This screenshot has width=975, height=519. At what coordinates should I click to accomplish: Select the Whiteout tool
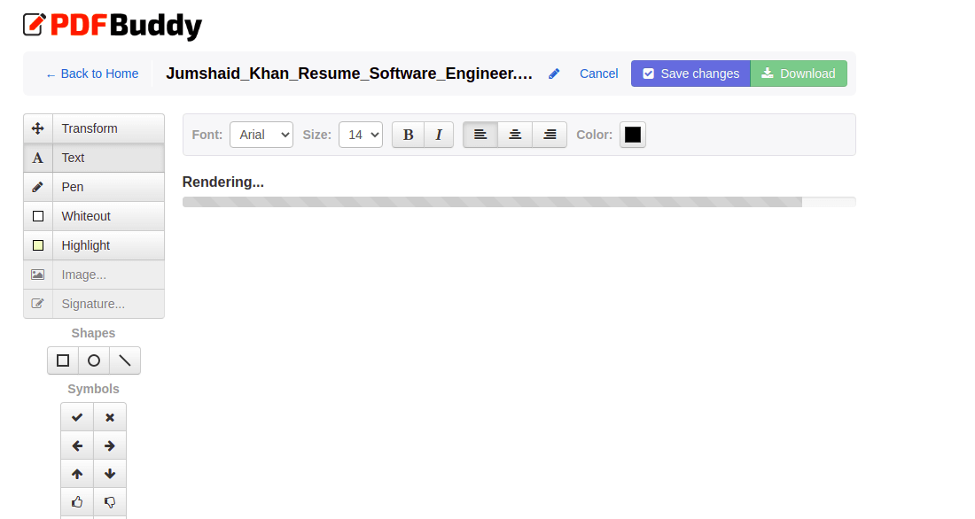point(94,216)
